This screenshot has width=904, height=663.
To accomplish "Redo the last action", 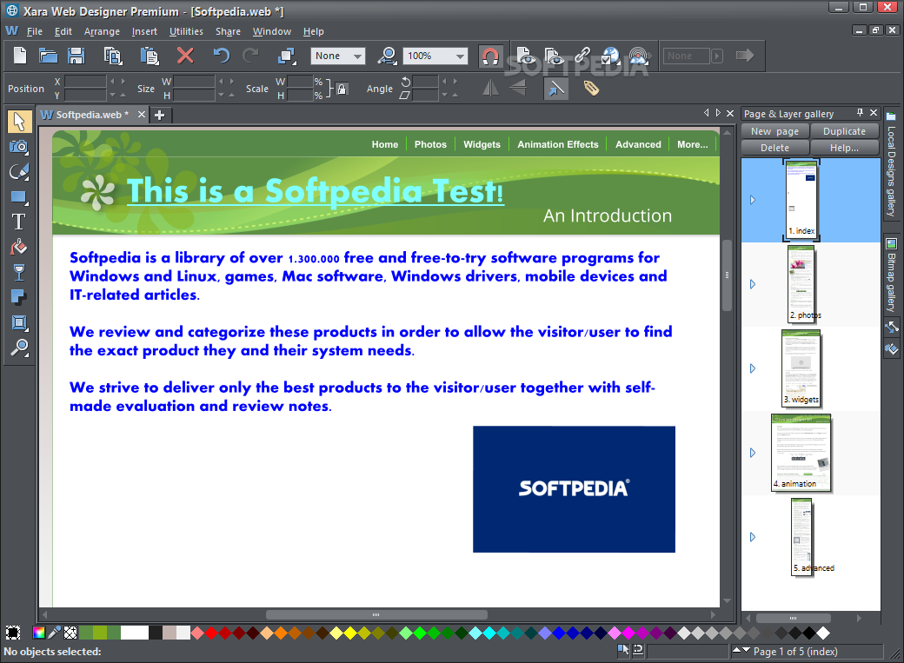I will pyautogui.click(x=251, y=56).
